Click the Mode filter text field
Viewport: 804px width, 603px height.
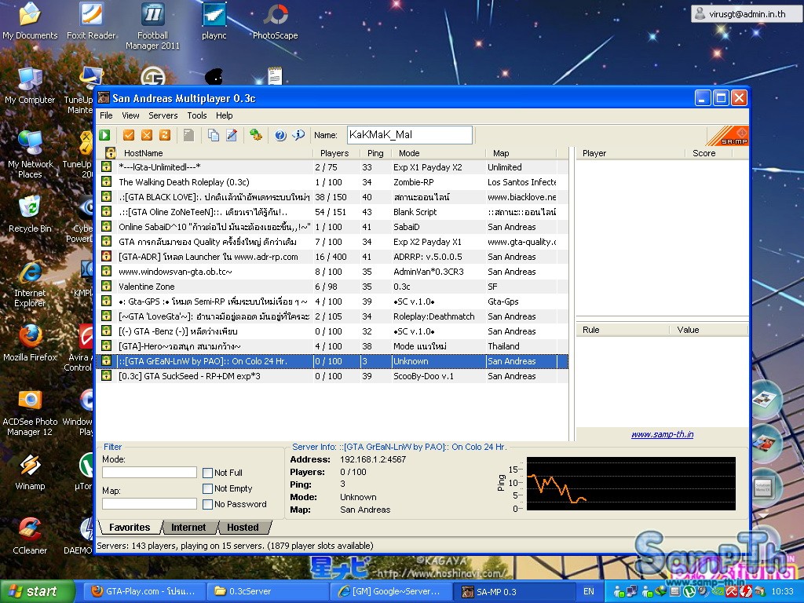(149, 472)
